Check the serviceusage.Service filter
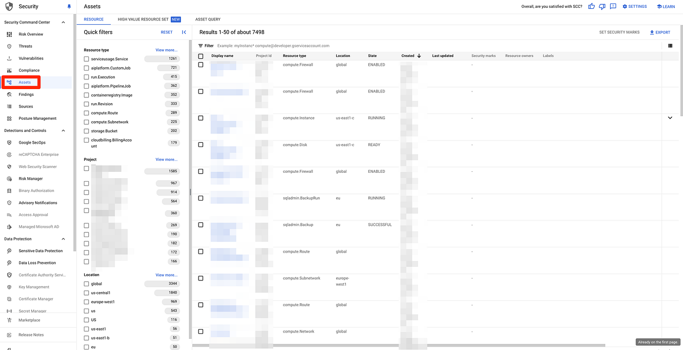This screenshot has width=683, height=350. [x=86, y=59]
